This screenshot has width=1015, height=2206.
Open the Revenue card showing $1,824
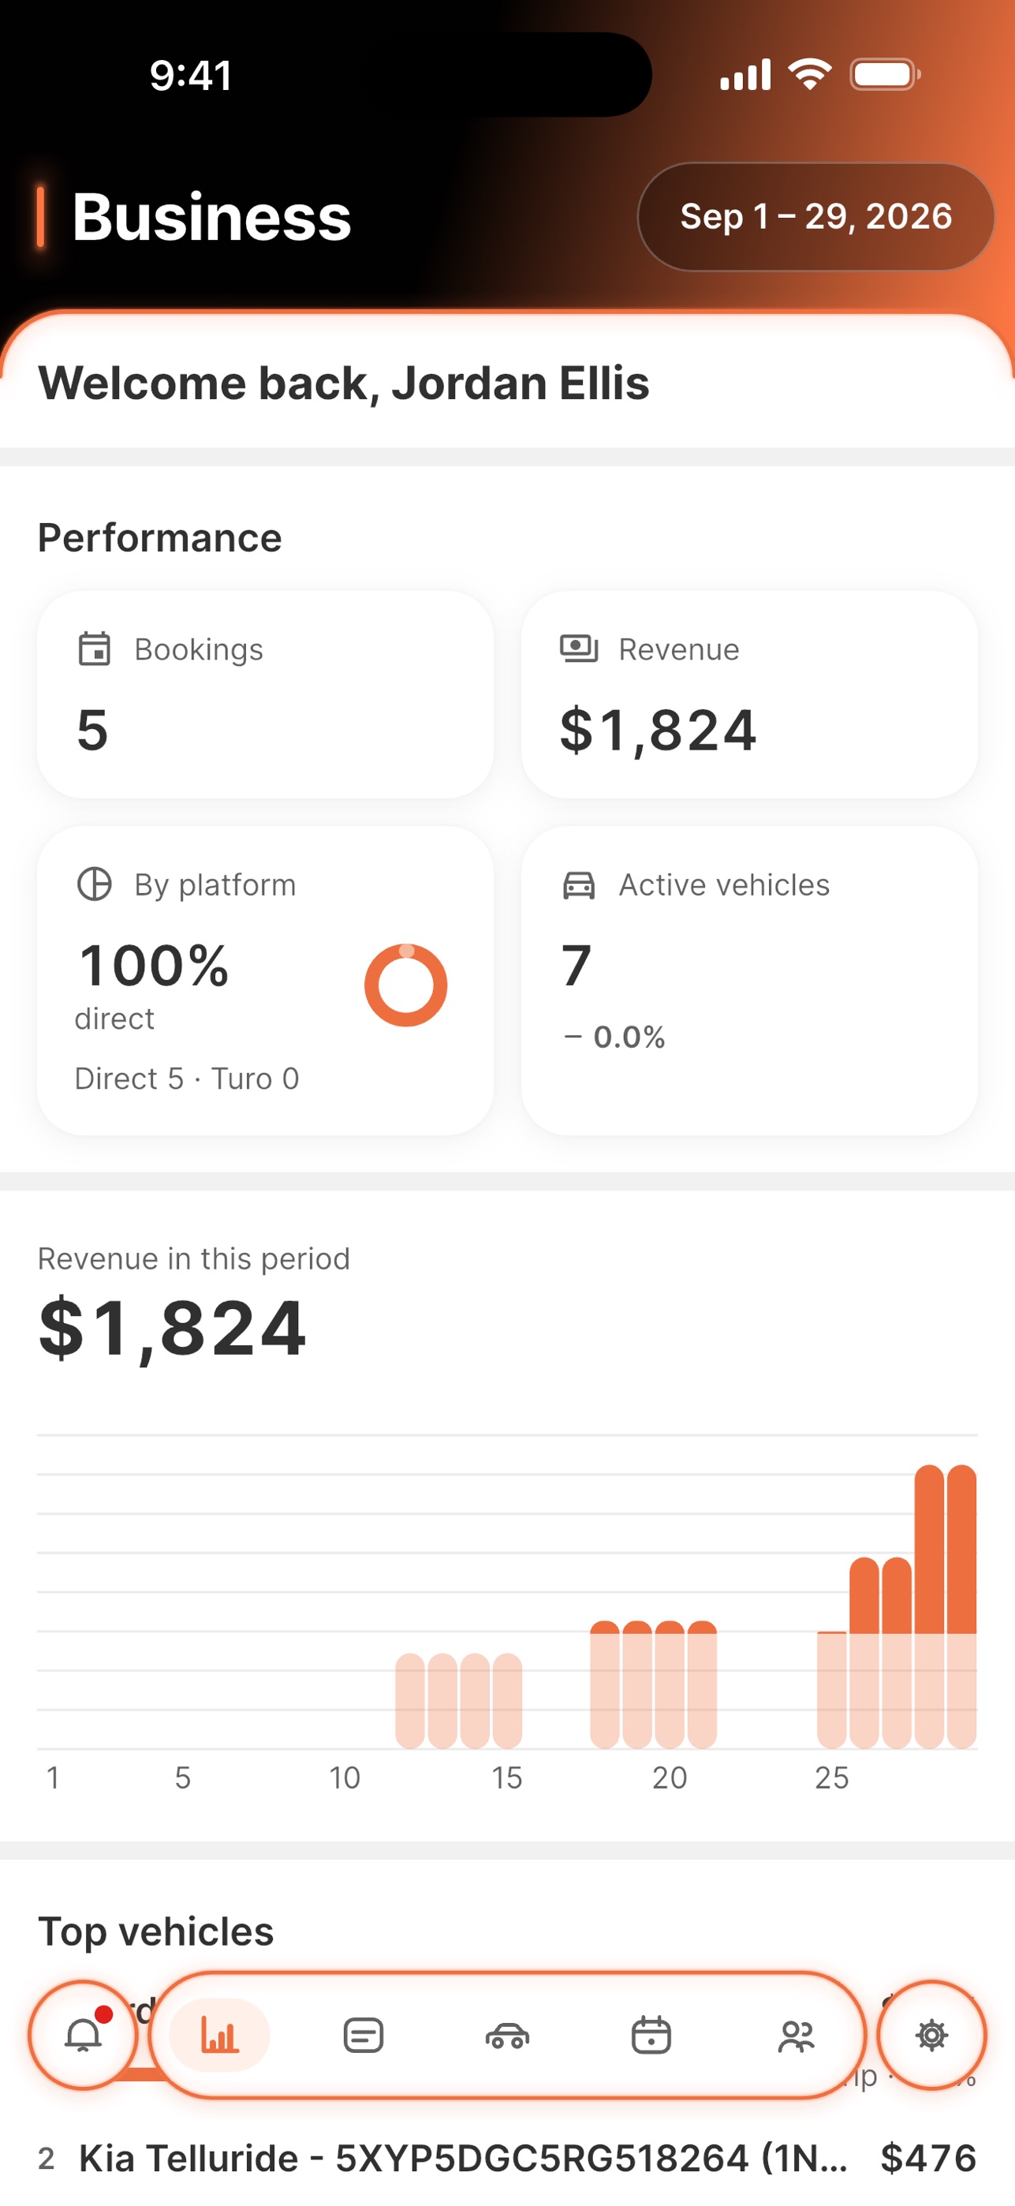[x=749, y=694]
